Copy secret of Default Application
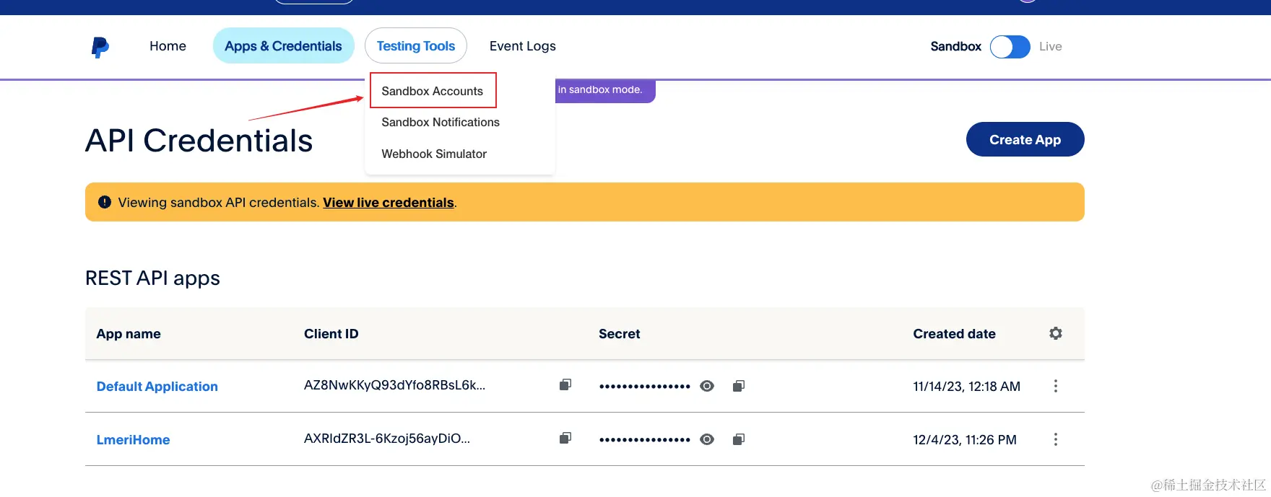 pyautogui.click(x=738, y=386)
